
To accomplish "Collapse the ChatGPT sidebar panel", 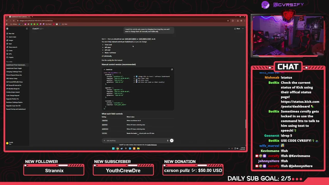I will coord(27,29).
